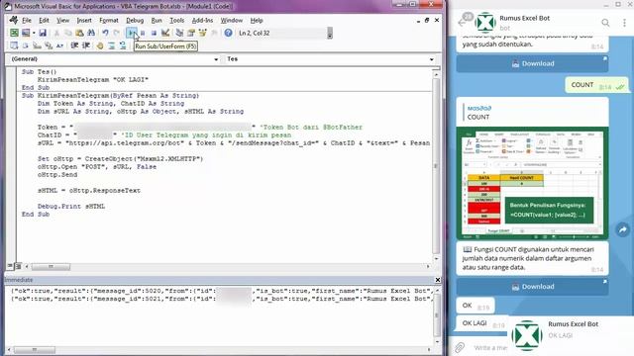
Task: Click the Uncomment Block icon
Action: (123, 45)
